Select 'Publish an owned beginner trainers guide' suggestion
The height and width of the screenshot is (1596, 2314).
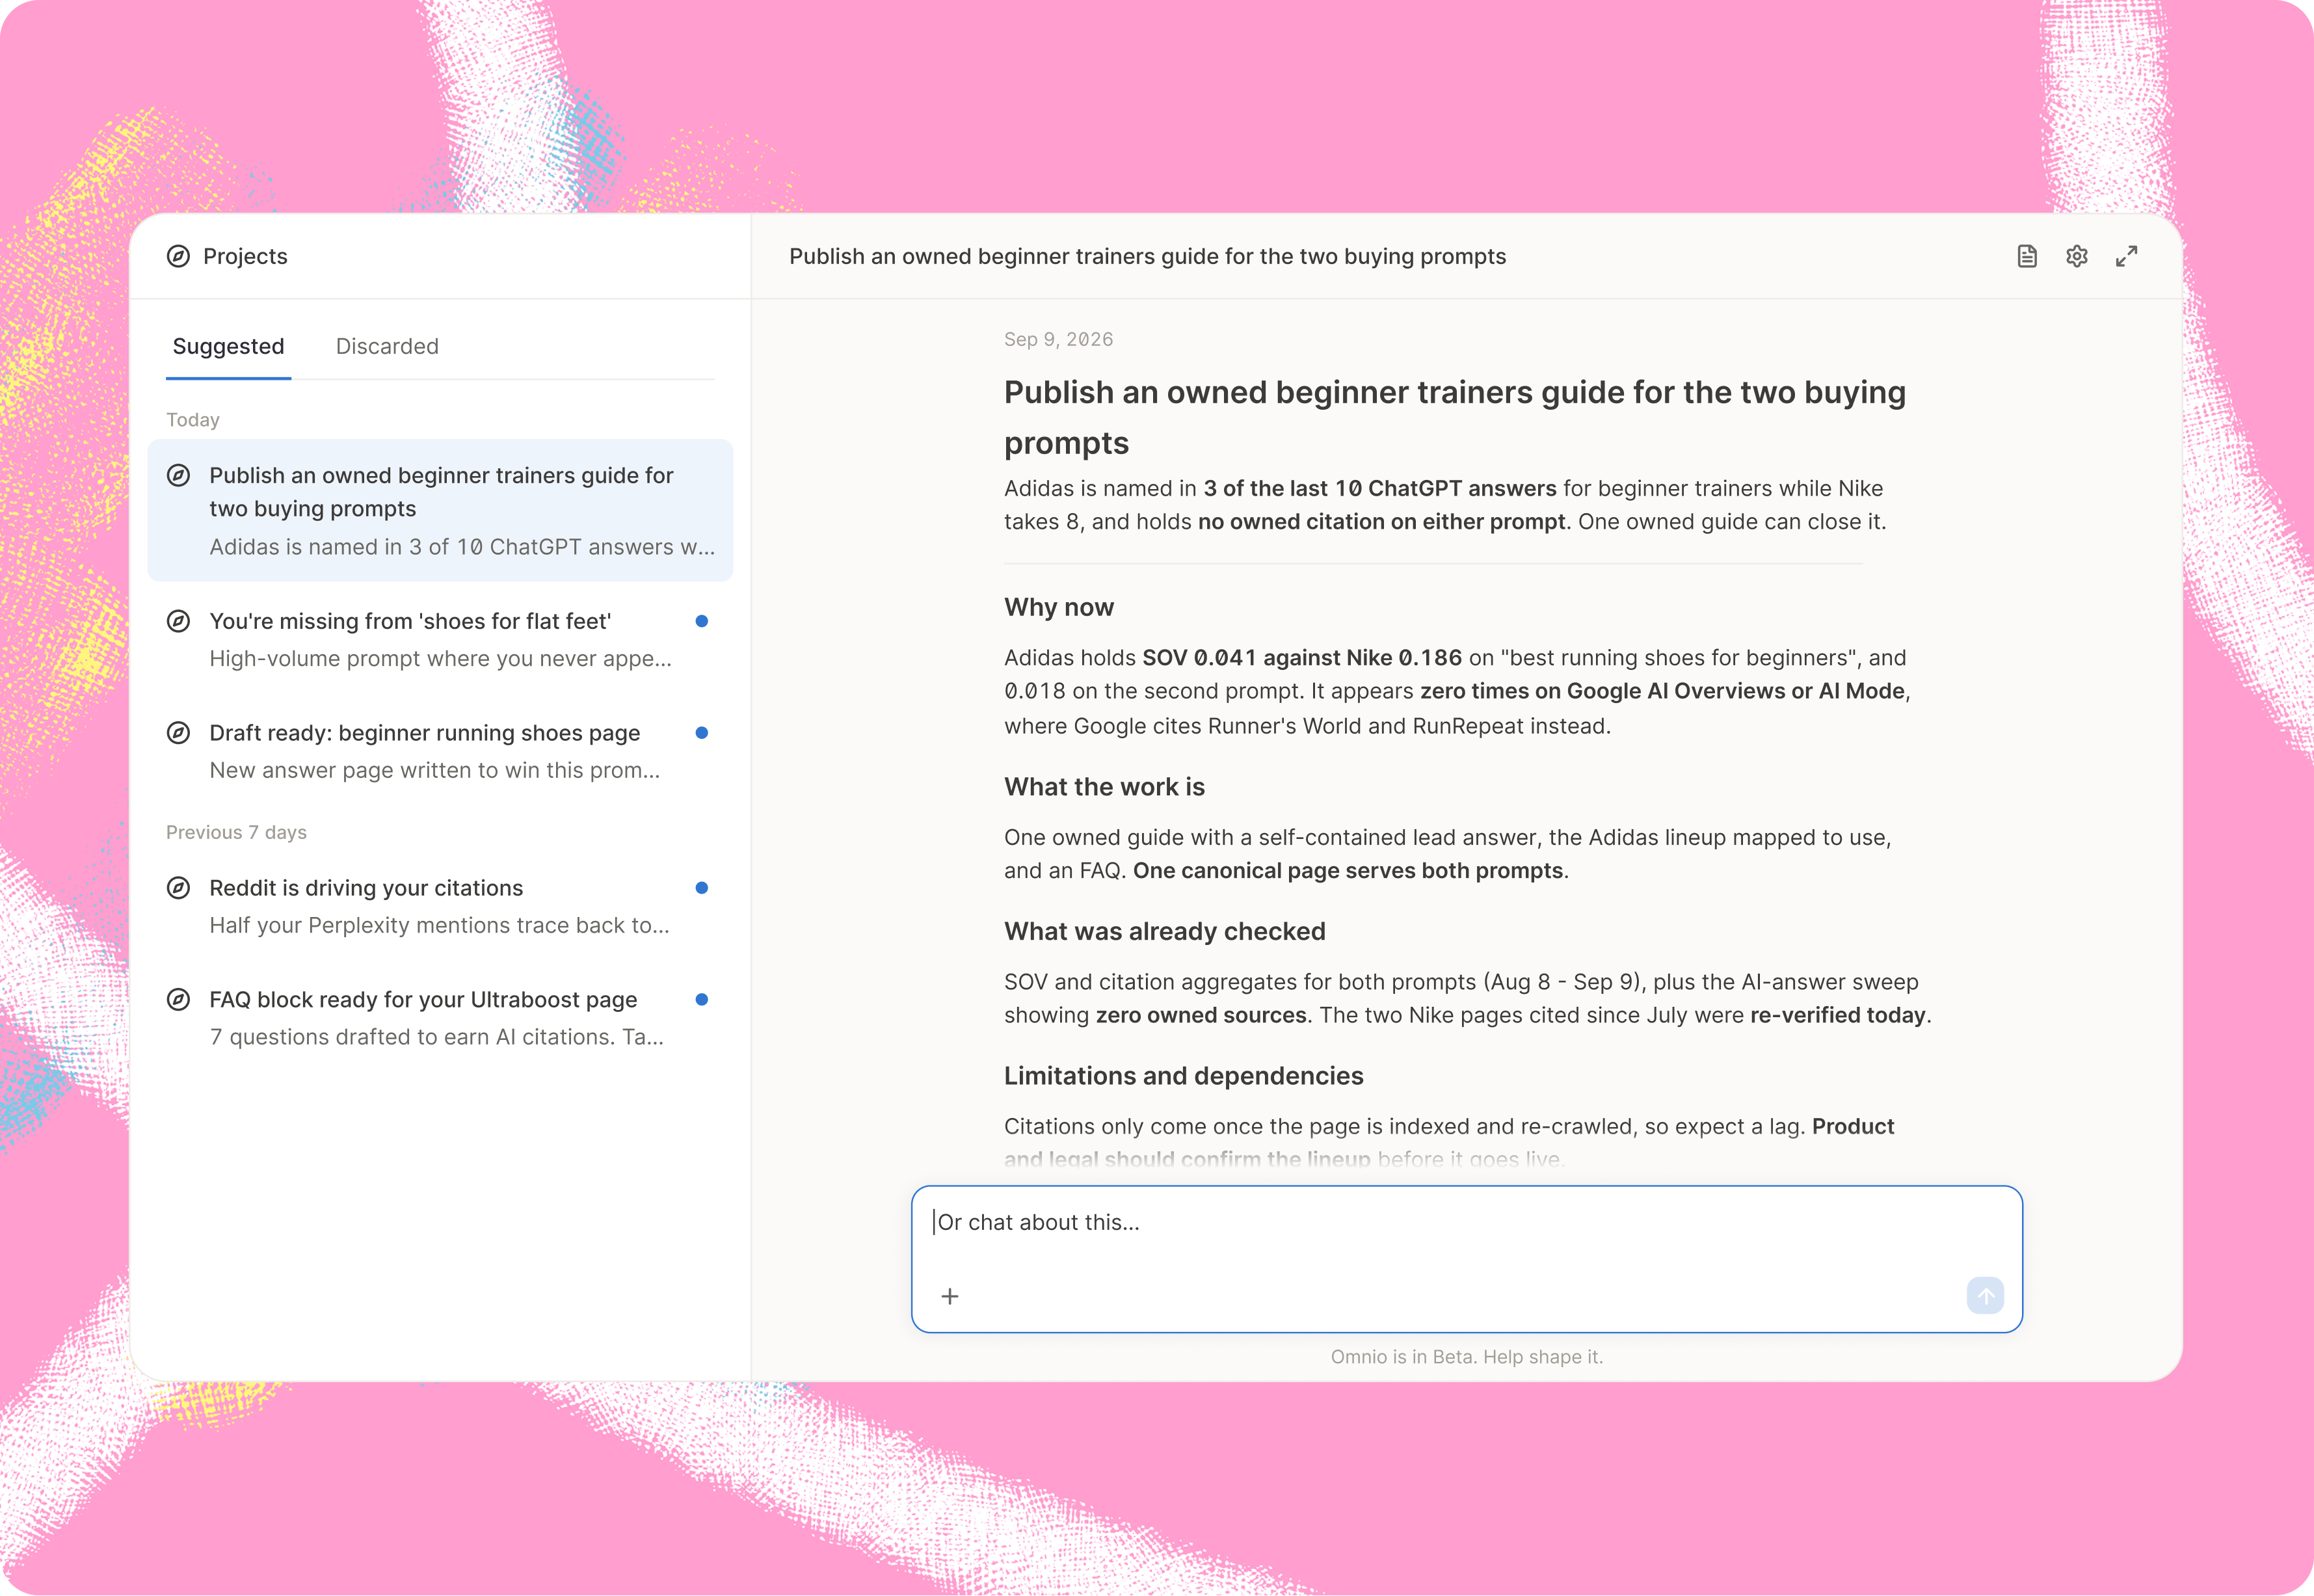pos(440,510)
